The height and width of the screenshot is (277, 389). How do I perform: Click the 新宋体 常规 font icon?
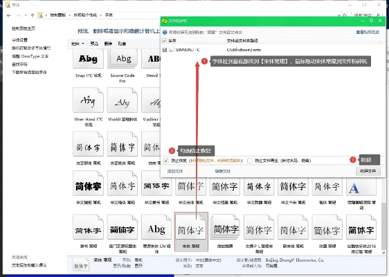pos(293,227)
